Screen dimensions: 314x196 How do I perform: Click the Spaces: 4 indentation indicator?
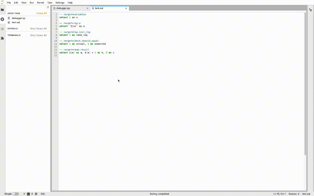point(294,194)
